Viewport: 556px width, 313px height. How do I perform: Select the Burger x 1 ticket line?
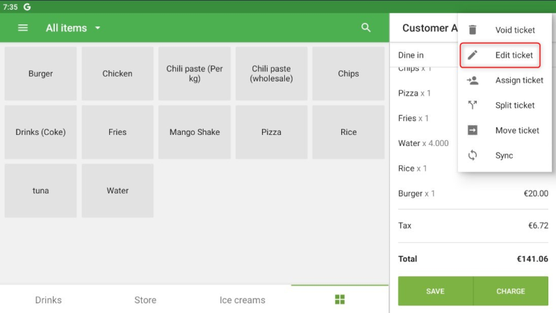click(x=473, y=193)
